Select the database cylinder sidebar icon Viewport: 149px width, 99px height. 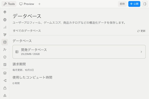pyautogui.click(x=5, y=42)
